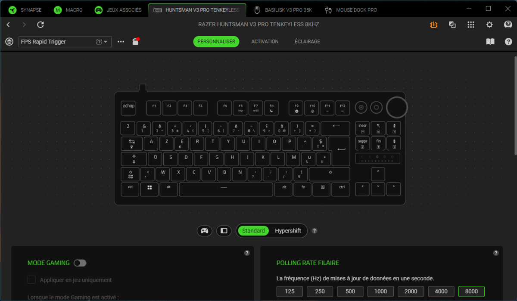Set polling rate to 125

[x=290, y=292]
